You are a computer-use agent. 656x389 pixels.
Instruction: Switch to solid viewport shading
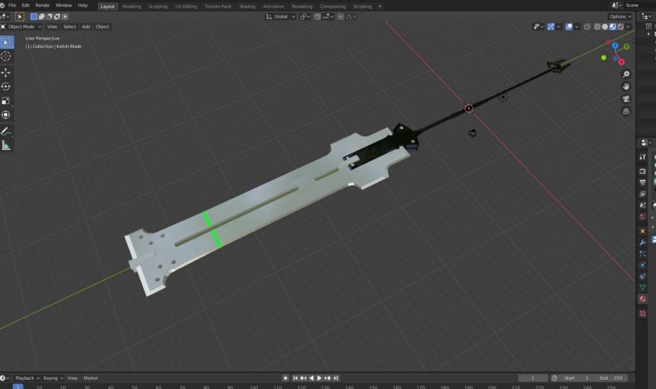pos(605,27)
